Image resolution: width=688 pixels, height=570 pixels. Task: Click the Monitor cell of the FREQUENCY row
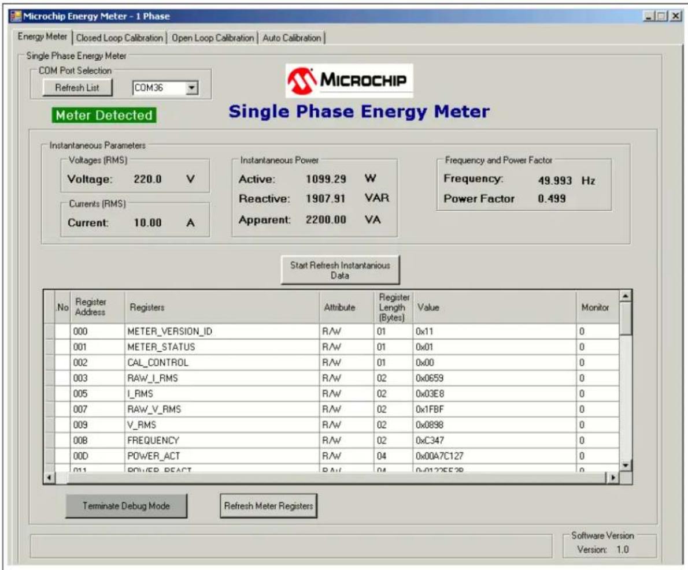(598, 440)
